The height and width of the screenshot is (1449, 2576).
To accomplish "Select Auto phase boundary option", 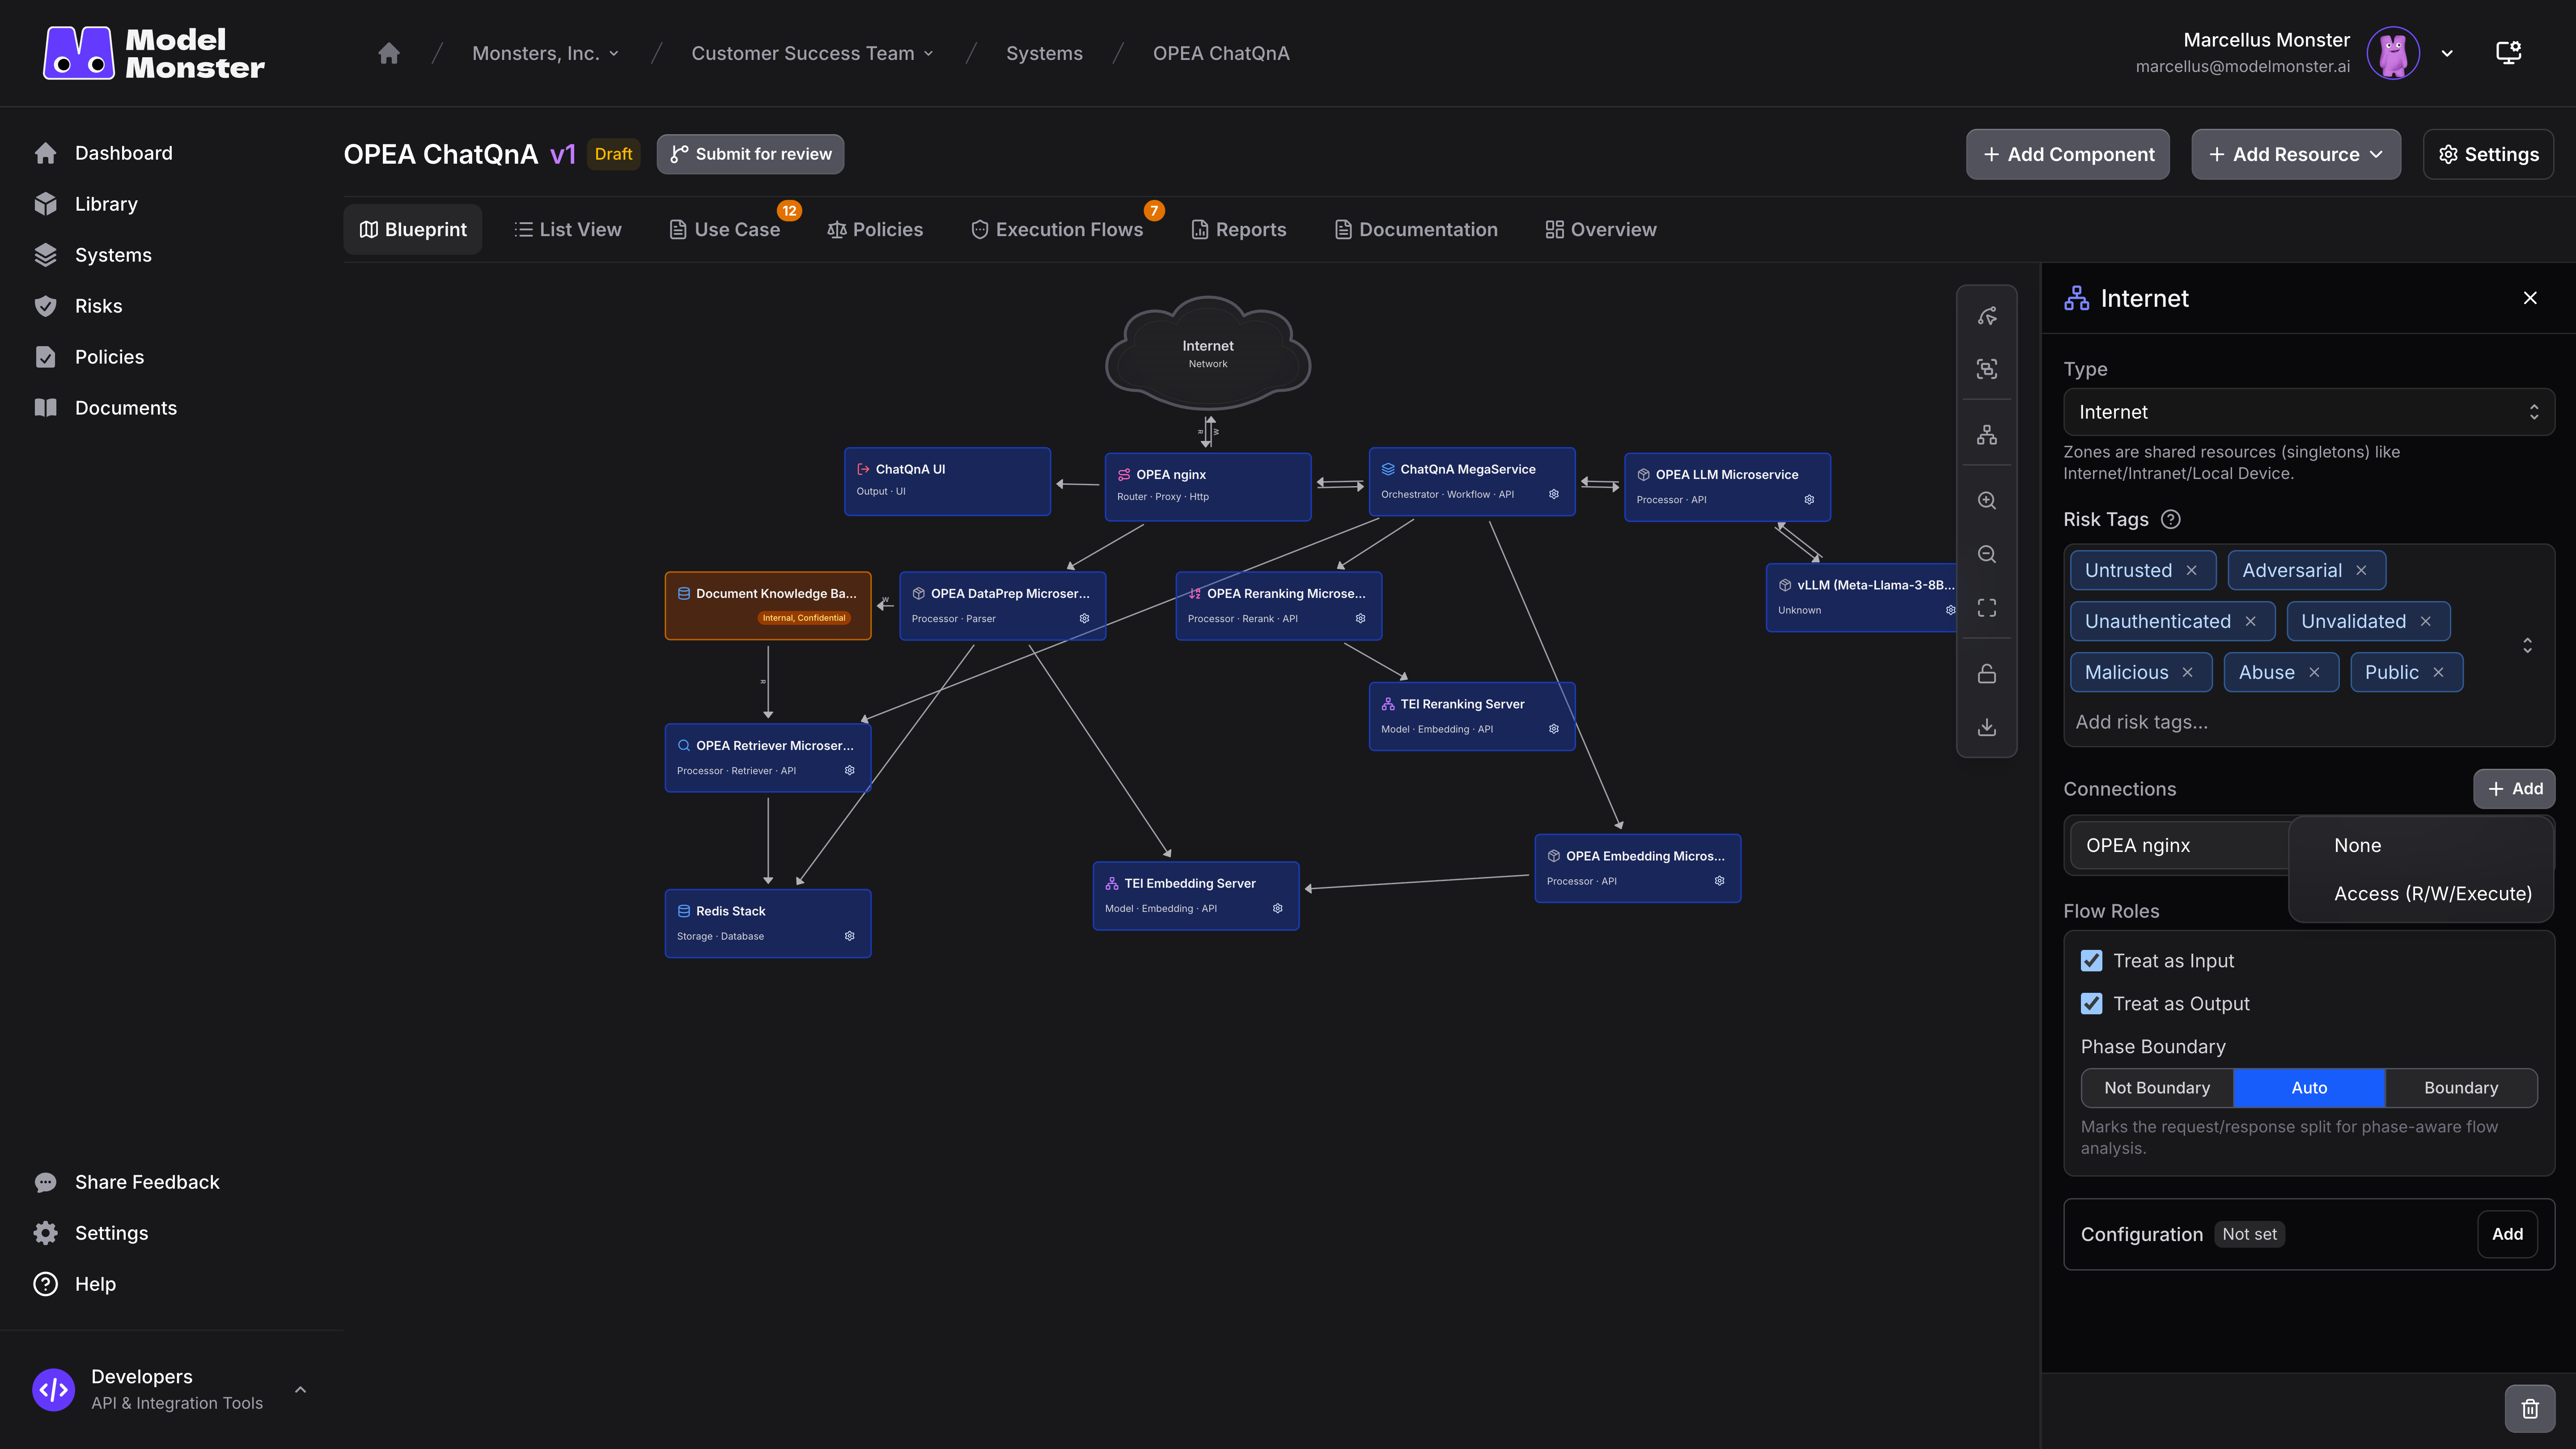I will point(2309,1088).
